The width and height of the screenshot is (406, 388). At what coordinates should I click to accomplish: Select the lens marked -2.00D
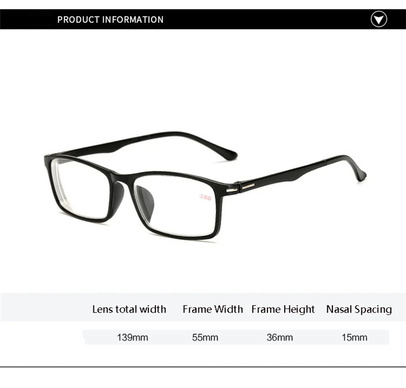(176, 205)
